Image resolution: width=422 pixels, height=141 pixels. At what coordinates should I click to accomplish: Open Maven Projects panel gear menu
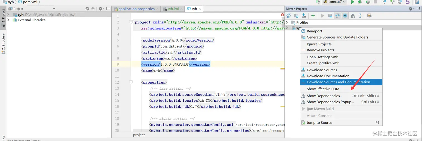click(x=411, y=9)
